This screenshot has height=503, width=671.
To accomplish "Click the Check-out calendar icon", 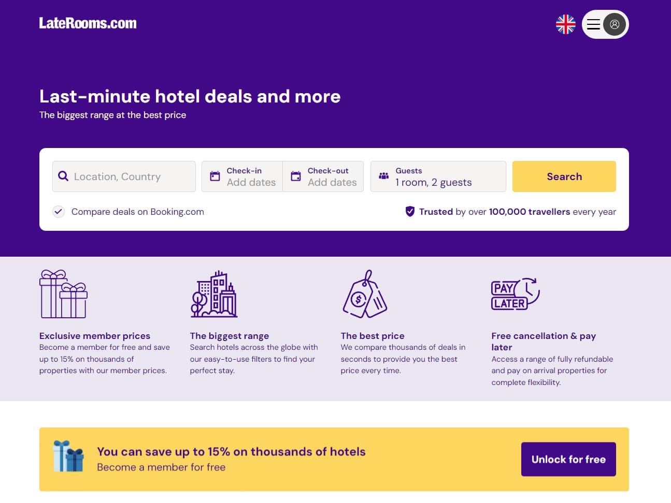I will point(296,176).
